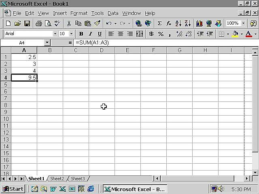Click the Redo arrow icon

[x=123, y=23]
